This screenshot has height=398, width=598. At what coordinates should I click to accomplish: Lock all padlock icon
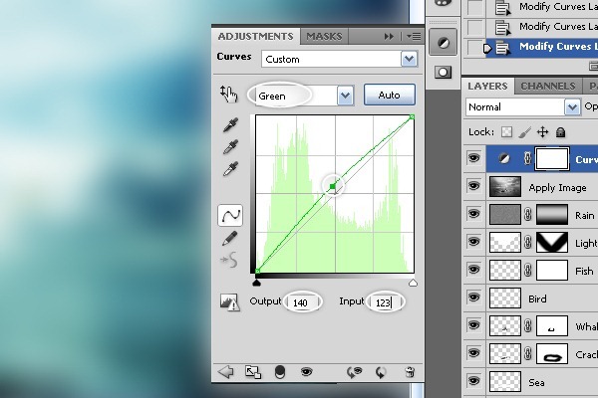pyautogui.click(x=560, y=132)
